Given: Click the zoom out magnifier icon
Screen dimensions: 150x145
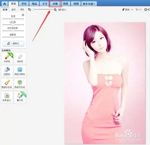Looking at the screenshot, I should 29,10.
